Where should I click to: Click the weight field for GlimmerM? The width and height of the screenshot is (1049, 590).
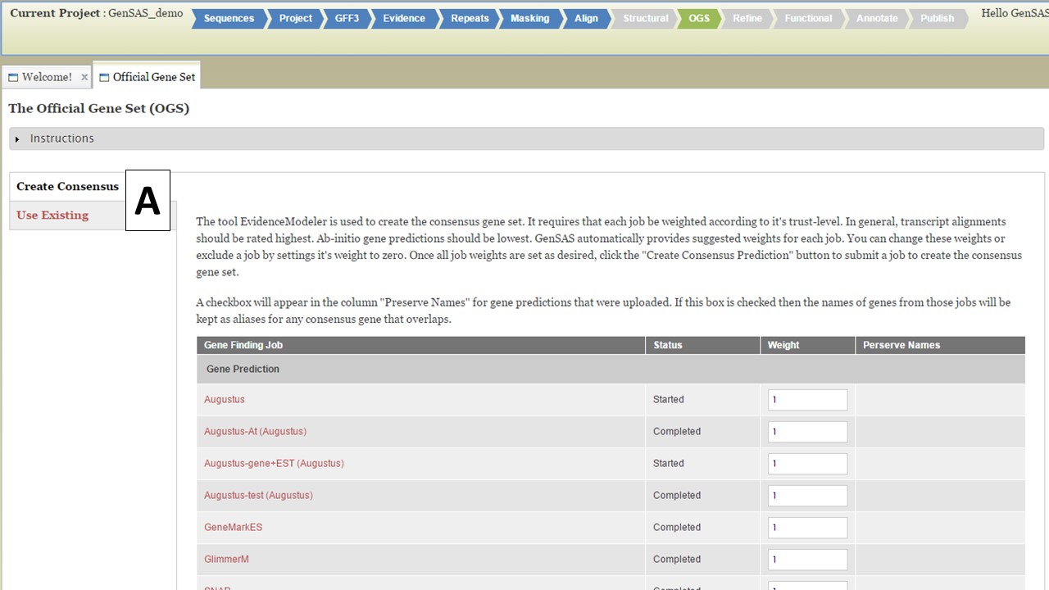tap(807, 560)
